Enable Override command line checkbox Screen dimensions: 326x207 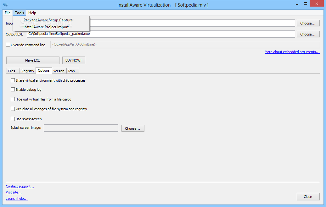(8, 45)
